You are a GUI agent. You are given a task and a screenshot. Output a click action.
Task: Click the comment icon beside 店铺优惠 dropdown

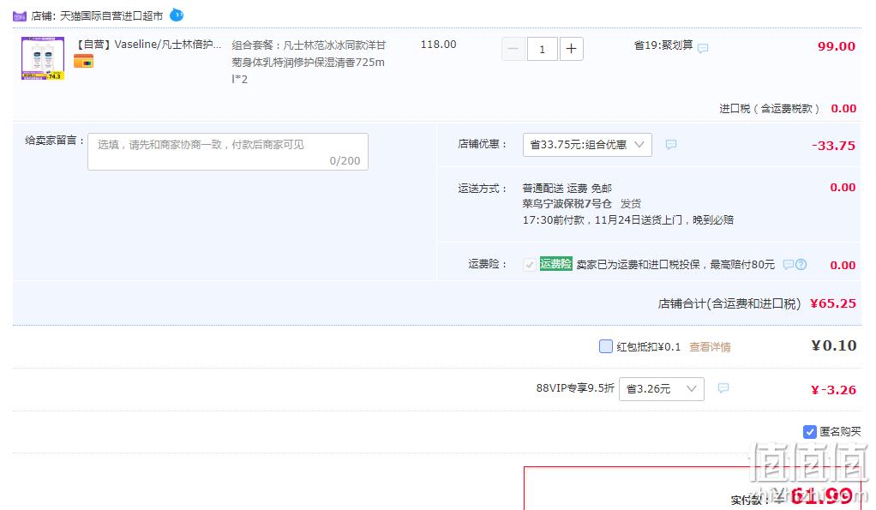tap(671, 145)
